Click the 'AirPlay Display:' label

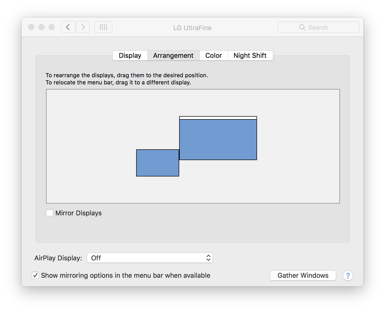pos(58,258)
